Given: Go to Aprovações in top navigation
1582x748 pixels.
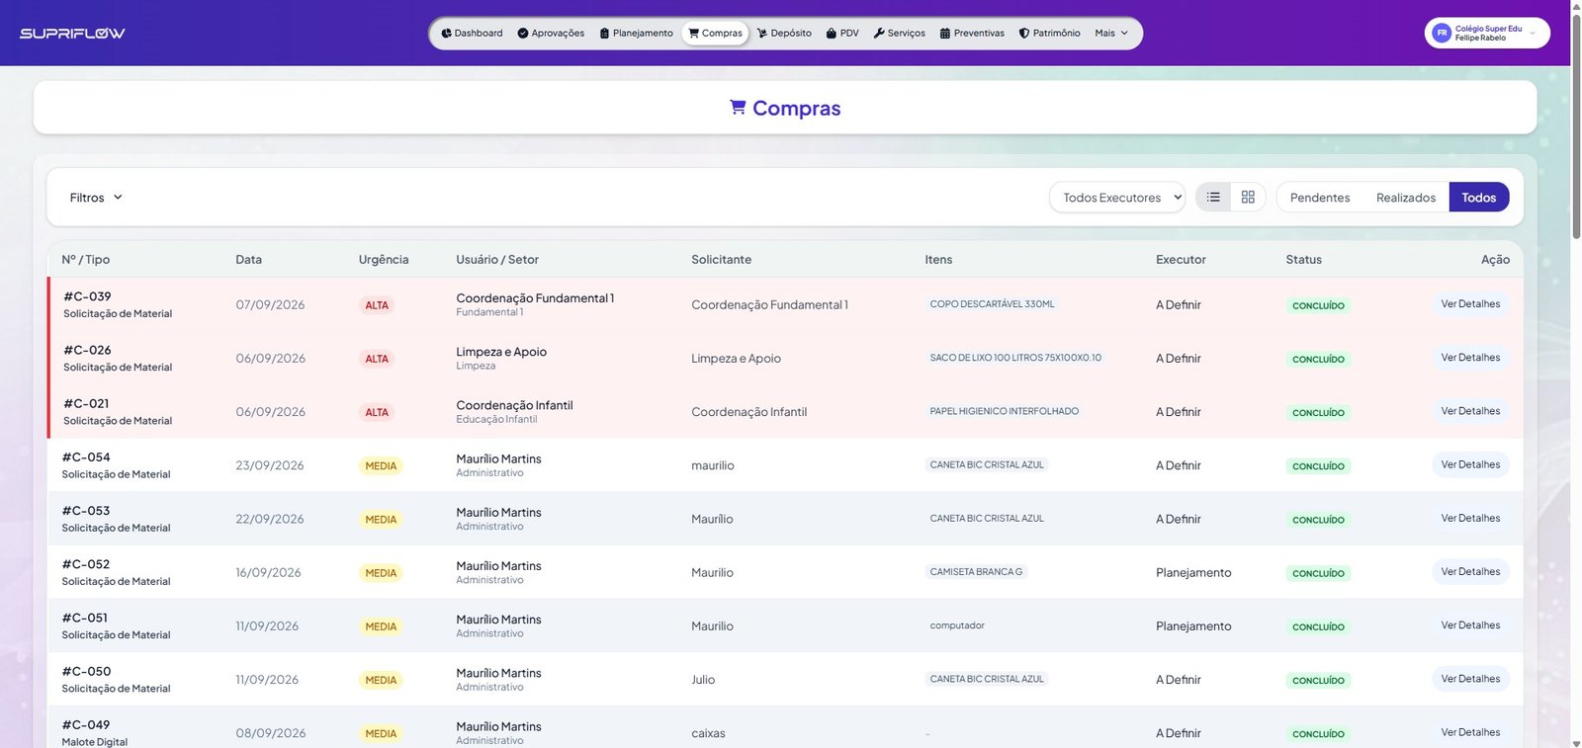Looking at the screenshot, I should 551,34.
